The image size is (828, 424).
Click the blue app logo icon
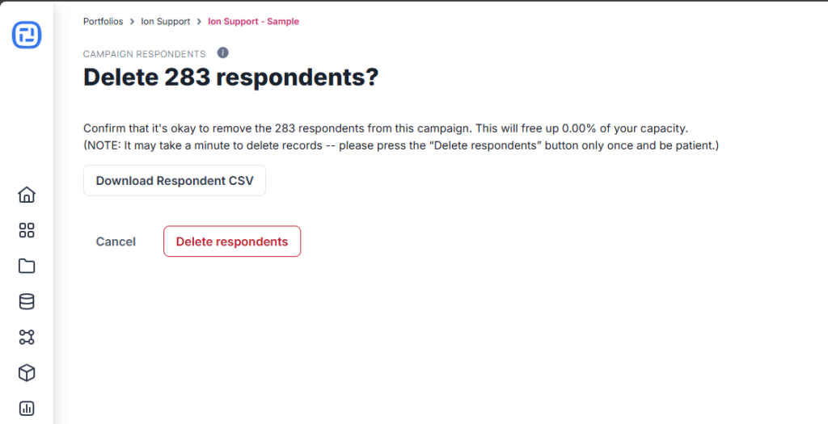(27, 36)
